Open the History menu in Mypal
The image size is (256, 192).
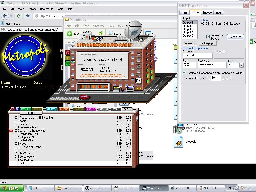tap(32, 9)
